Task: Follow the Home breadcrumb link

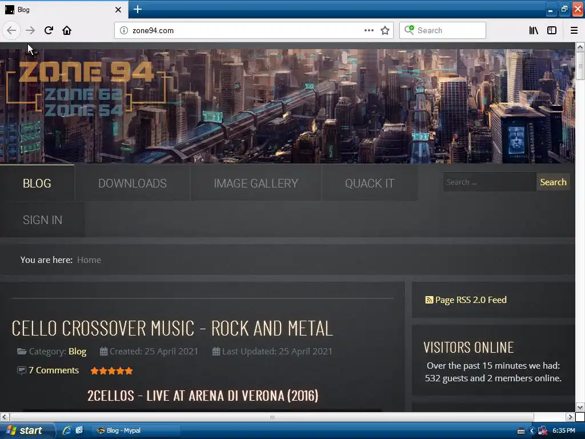Action: (x=89, y=260)
